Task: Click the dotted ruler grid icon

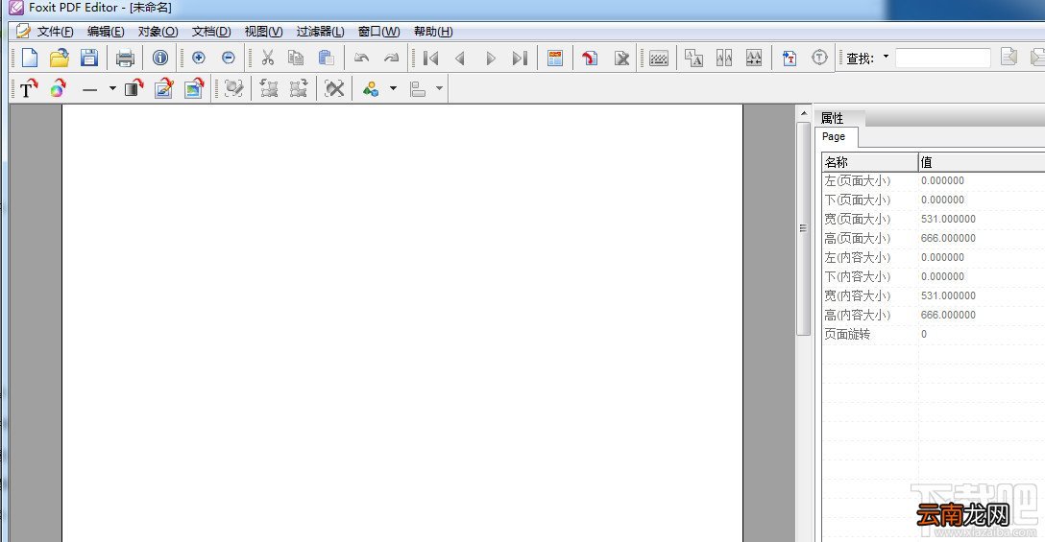Action: click(659, 59)
